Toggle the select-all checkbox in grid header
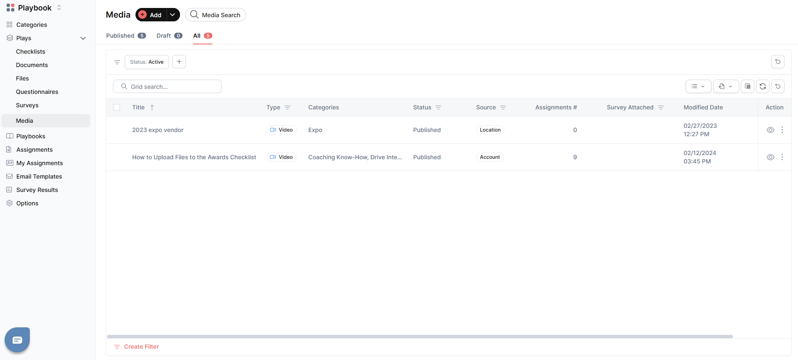 tap(117, 107)
